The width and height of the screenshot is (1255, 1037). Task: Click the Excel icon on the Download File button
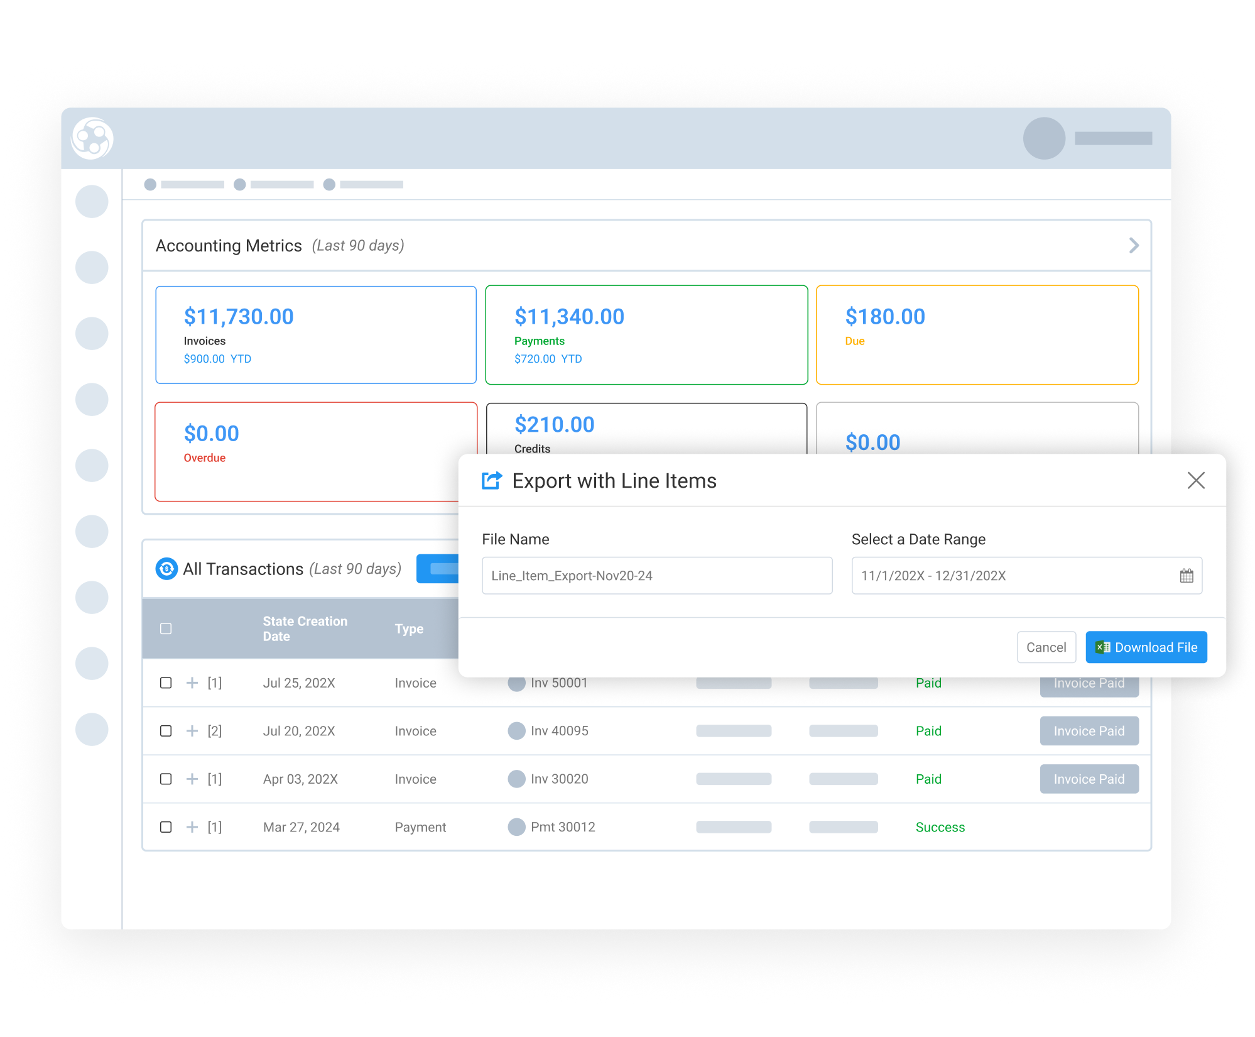pos(1102,647)
